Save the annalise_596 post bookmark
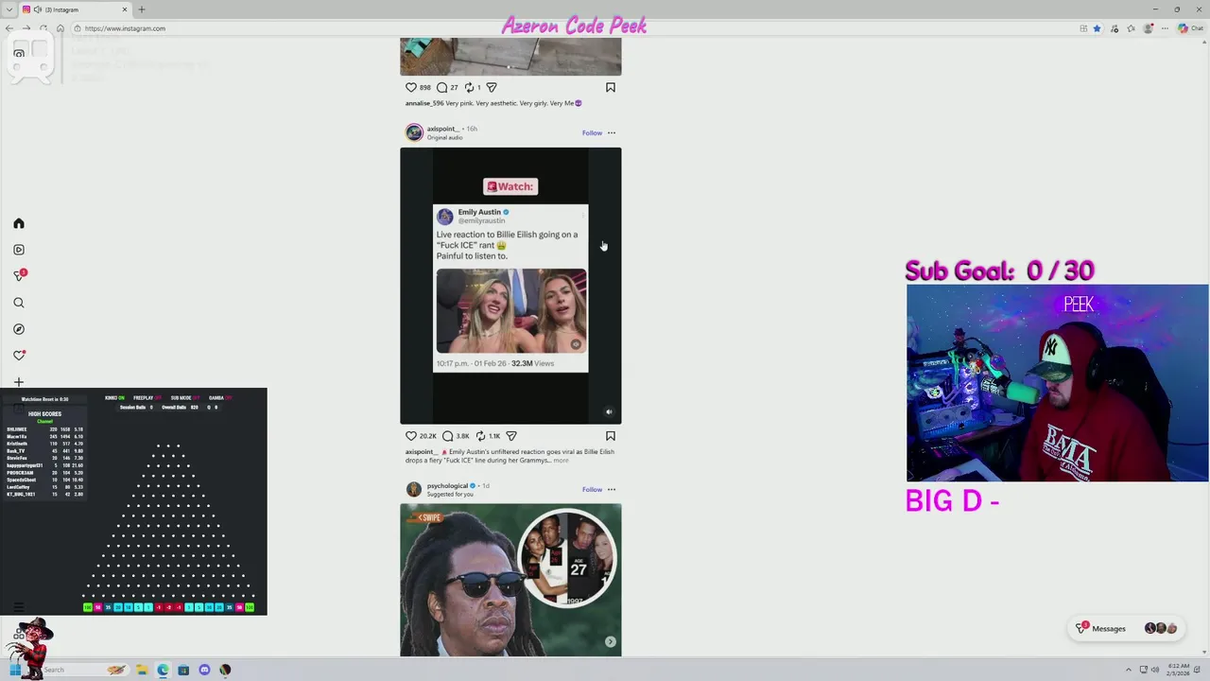 tap(611, 87)
